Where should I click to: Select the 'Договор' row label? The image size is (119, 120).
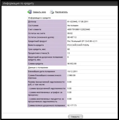(32, 22)
